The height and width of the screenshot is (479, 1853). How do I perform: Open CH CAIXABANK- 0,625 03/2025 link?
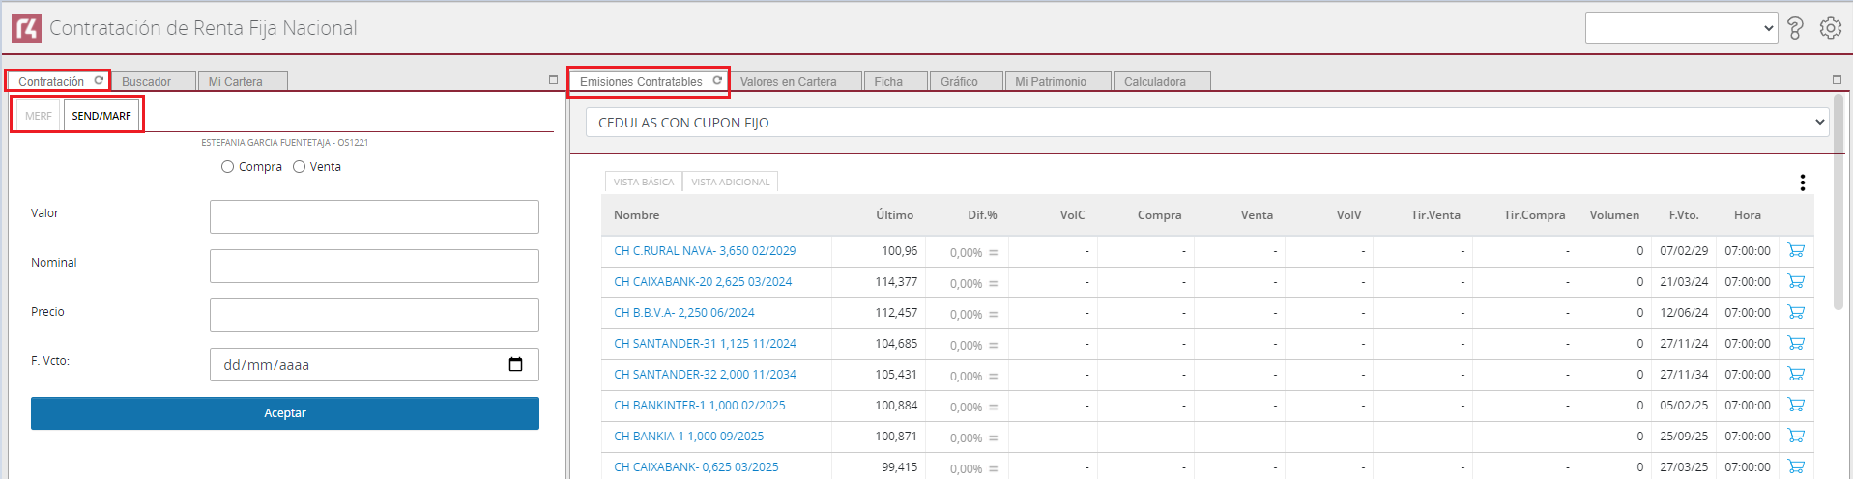(x=696, y=467)
